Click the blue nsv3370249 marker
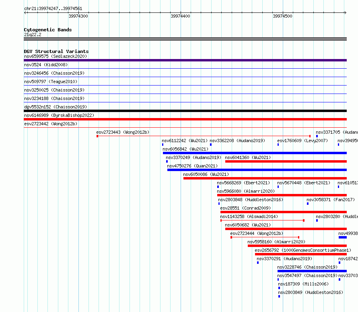Image resolution: width=358 pixels, height=312 pixels. [x=167, y=161]
